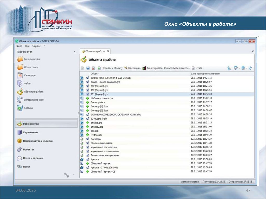The height and width of the screenshot is (199, 266).
Task: Open the Calendar icon in sidebar
Action: click(20, 75)
